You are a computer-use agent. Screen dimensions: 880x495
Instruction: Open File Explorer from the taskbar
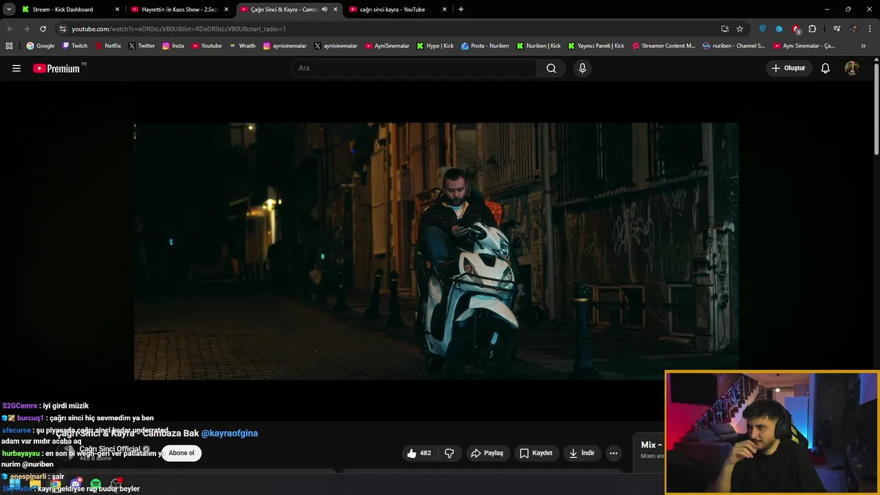coord(35,485)
